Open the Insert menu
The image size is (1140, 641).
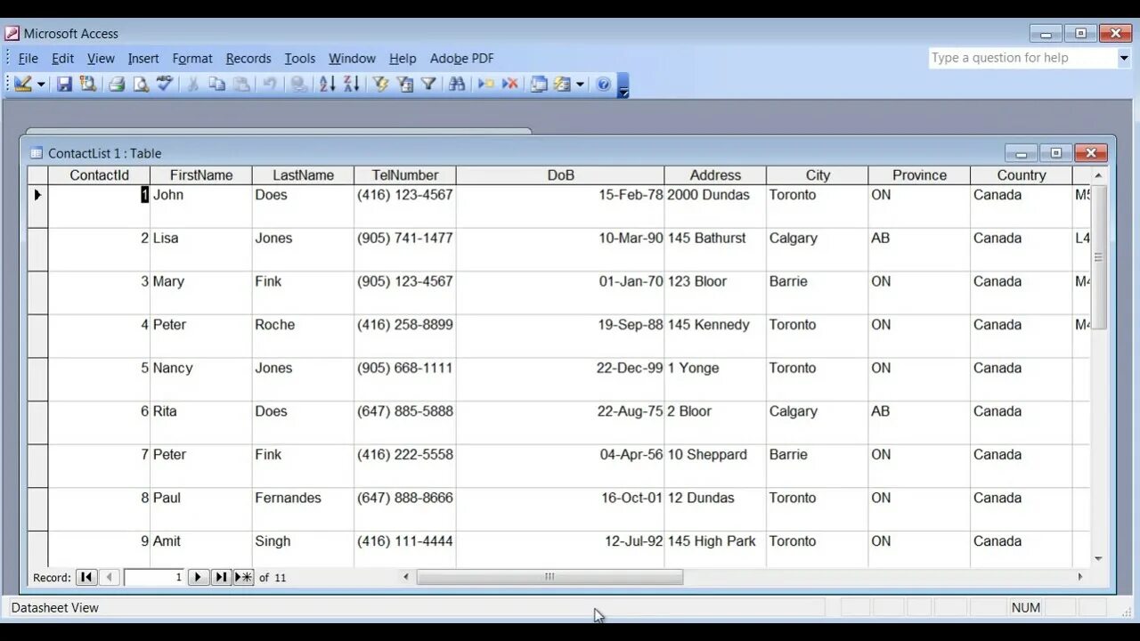pyautogui.click(x=143, y=58)
